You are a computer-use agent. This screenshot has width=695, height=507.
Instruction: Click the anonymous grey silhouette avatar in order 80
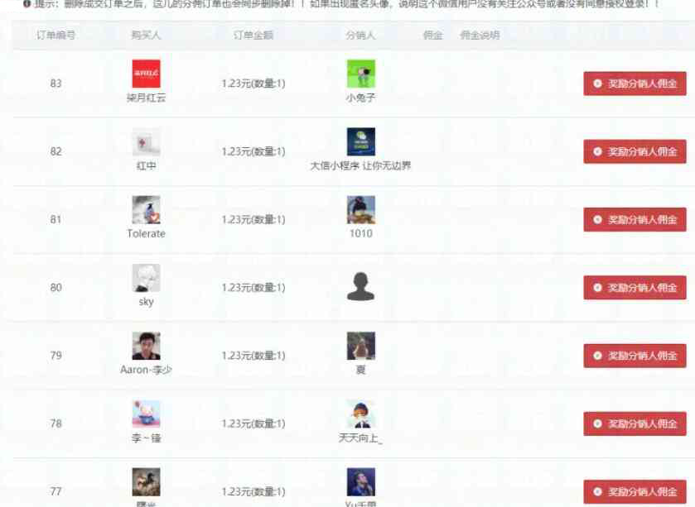tap(361, 287)
